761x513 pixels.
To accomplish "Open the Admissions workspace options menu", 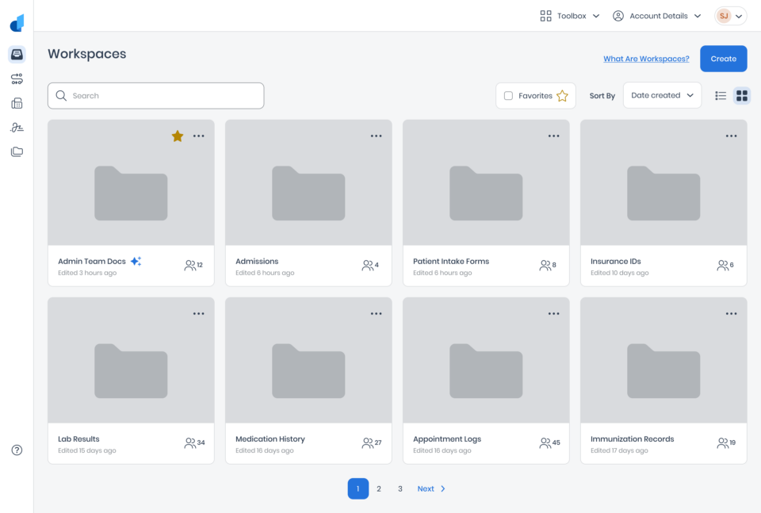I will pos(376,136).
